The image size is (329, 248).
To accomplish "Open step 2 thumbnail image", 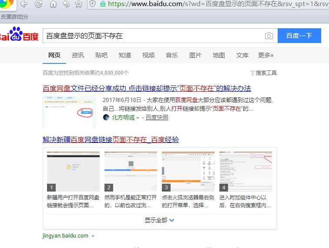I will point(131,171).
